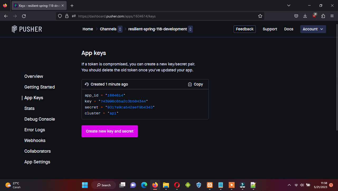
Task: Reload the page with the refresh icon
Action: click(x=24, y=16)
